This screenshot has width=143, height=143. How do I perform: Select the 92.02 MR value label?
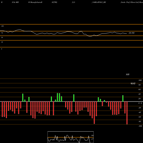click(133, 84)
